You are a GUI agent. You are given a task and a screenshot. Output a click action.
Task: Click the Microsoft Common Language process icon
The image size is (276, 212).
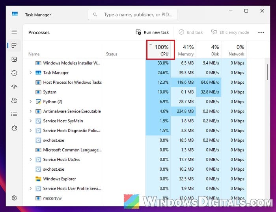tap(38, 150)
